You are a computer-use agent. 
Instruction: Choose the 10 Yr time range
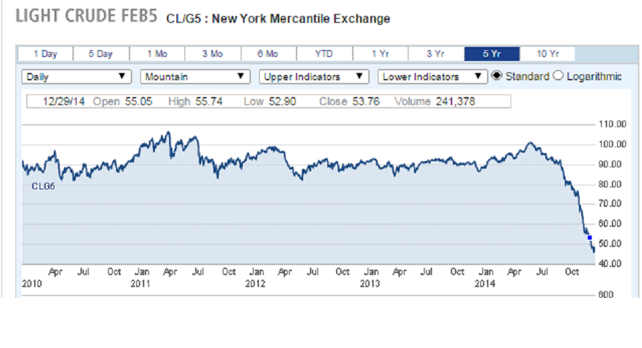pos(547,54)
